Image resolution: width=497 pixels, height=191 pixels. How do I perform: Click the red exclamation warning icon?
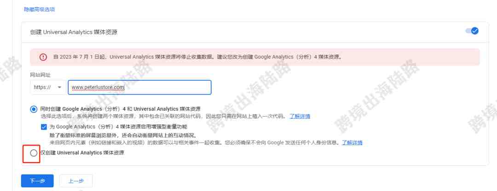(x=43, y=57)
